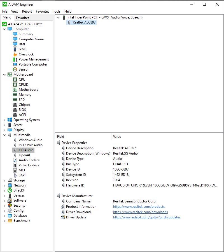Screen dimensions: 224x252
Task: Select the Bus Type HDAUDIO value
Action: tap(120, 164)
